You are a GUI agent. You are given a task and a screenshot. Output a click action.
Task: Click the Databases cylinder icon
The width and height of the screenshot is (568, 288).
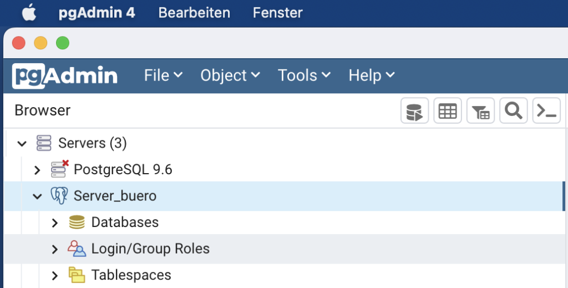(x=77, y=222)
